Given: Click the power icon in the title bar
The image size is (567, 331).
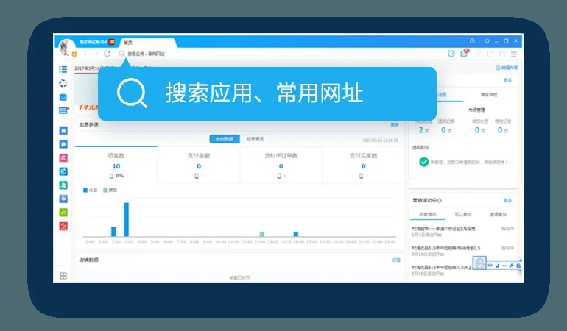Looking at the screenshot, I should tap(472, 41).
